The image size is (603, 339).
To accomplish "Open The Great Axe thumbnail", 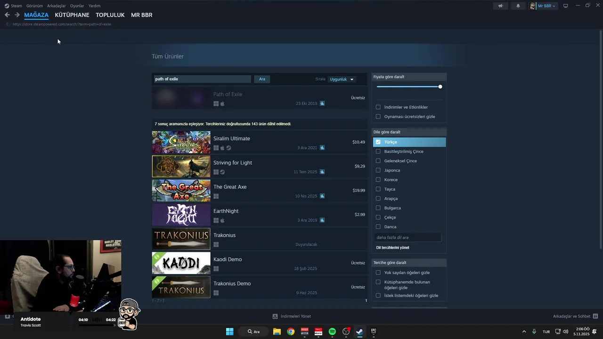I will click(181, 191).
